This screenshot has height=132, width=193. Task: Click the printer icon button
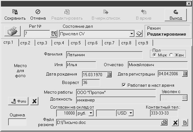12,31
